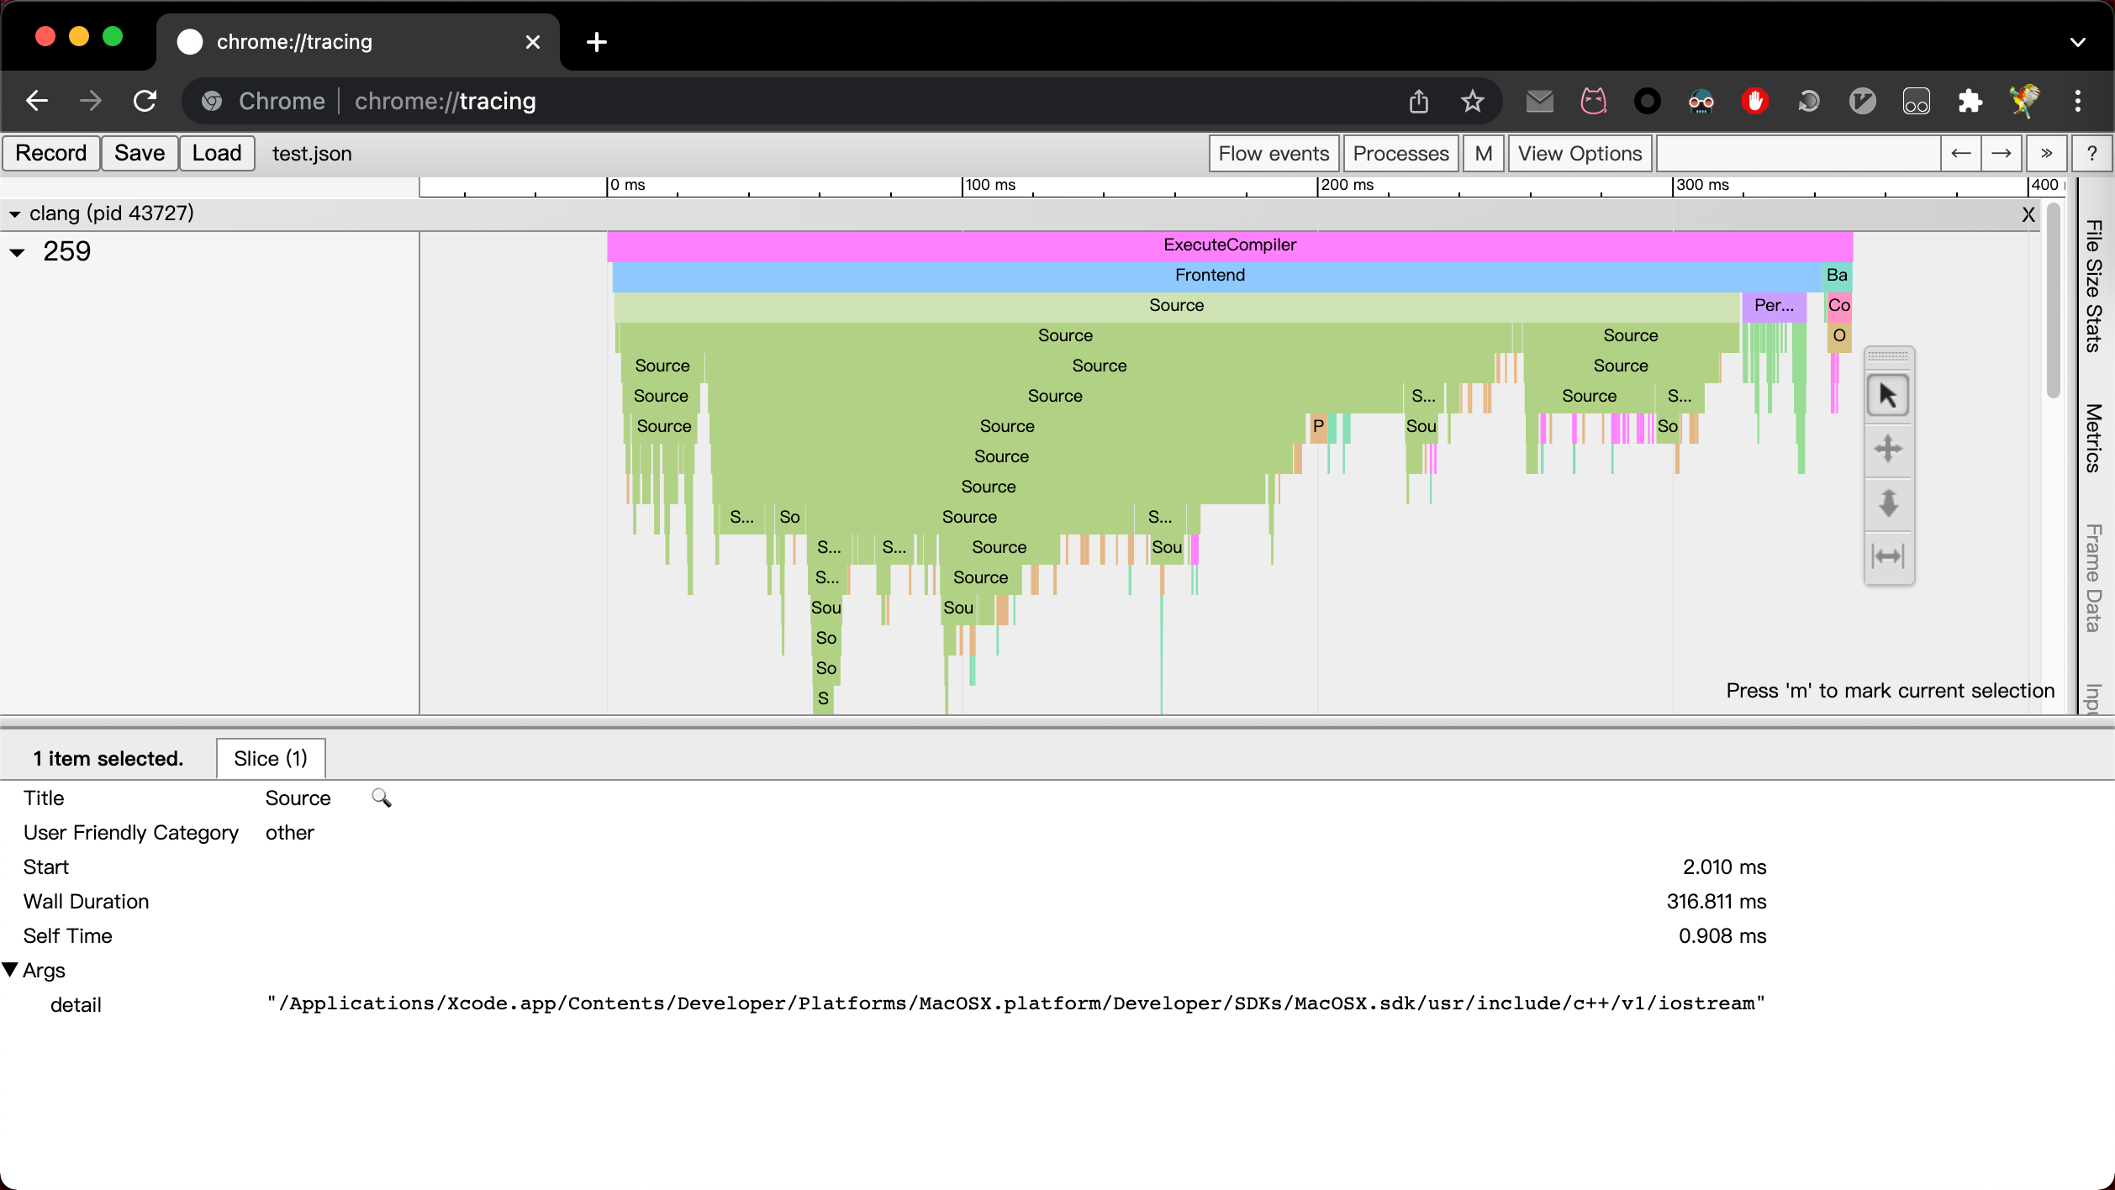Viewport: 2115px width, 1190px height.
Task: Click the magnifier icon next to Source title
Action: pyautogui.click(x=381, y=798)
